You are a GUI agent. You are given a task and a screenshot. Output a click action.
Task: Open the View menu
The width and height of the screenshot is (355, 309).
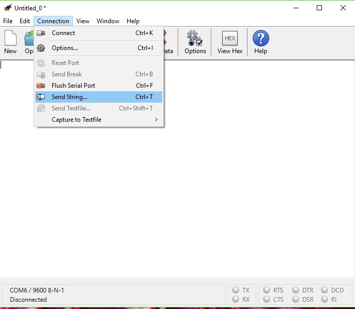point(83,21)
